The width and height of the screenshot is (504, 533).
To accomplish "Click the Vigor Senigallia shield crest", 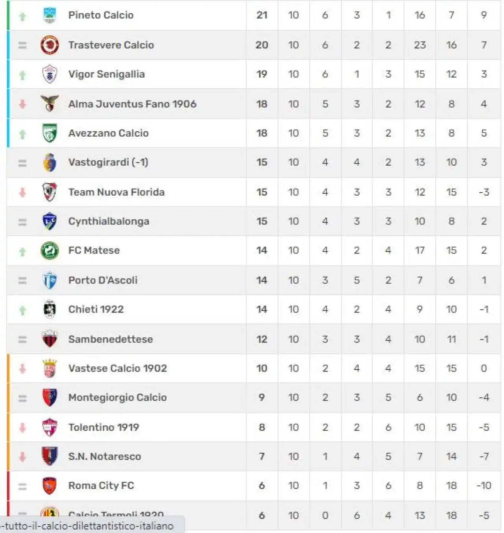I will [x=50, y=74].
